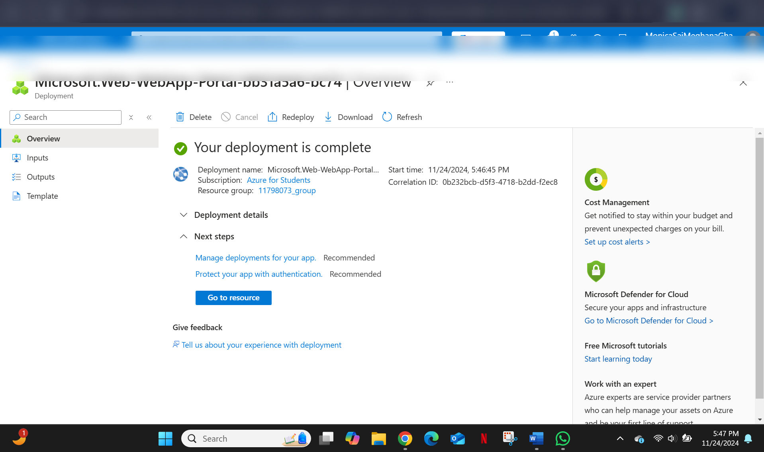Show hidden system tray icons

click(620, 438)
